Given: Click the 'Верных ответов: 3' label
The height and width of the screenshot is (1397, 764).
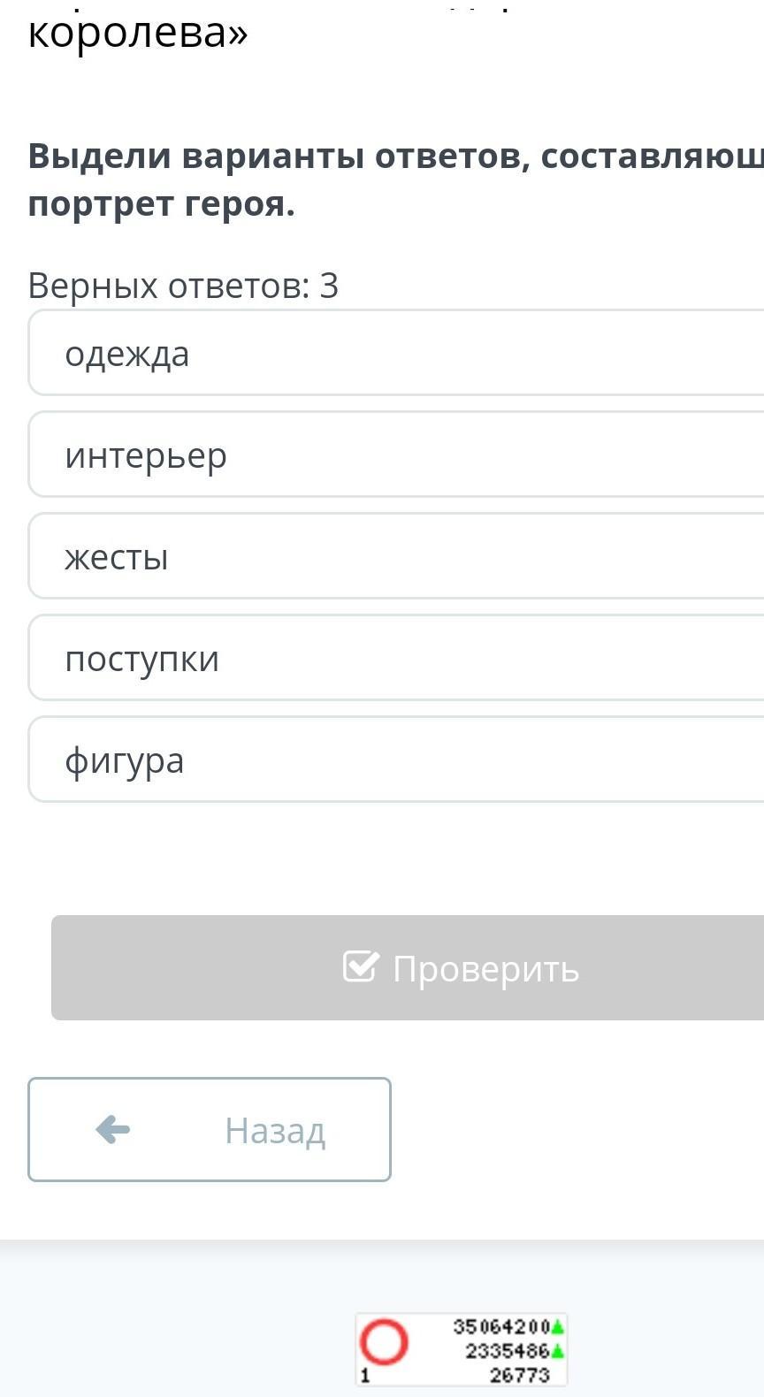Looking at the screenshot, I should [x=183, y=286].
